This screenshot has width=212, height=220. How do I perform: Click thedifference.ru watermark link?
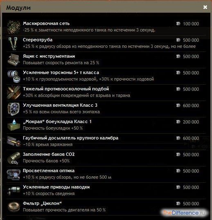click(x=184, y=213)
